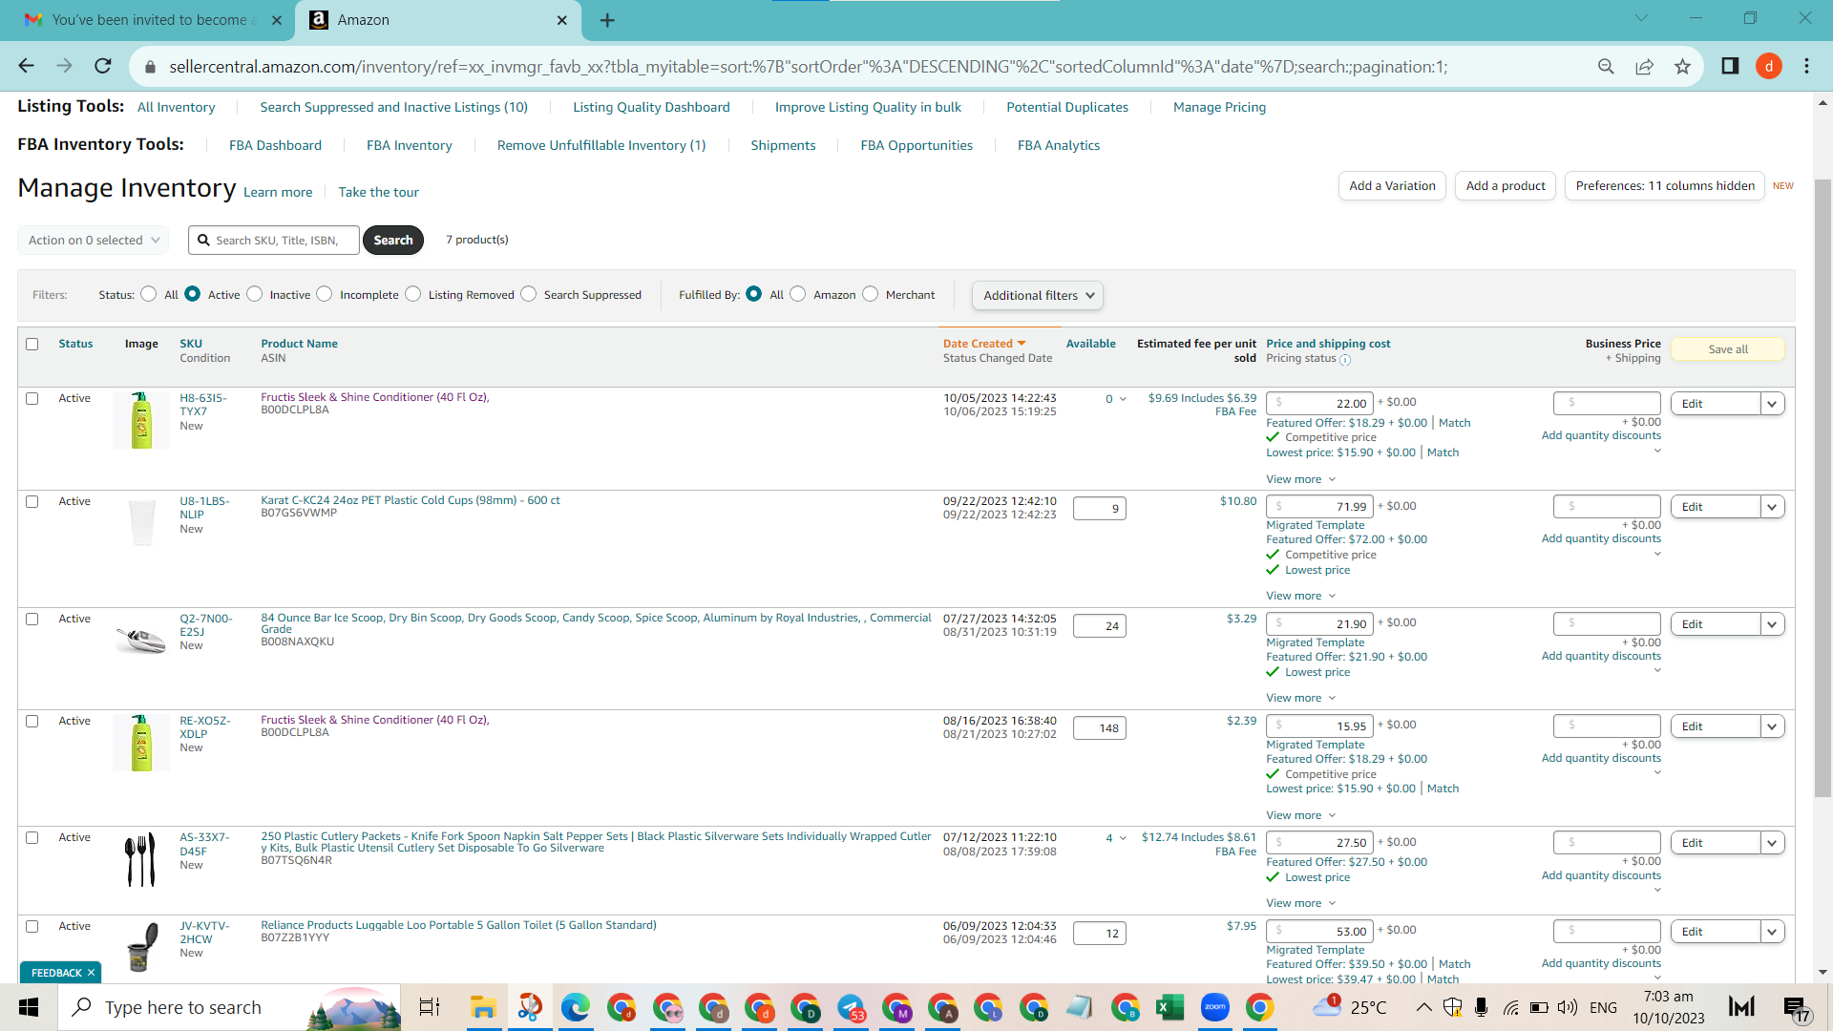Choose the Inactive status filter
This screenshot has height=1031, width=1833.
pos(255,294)
